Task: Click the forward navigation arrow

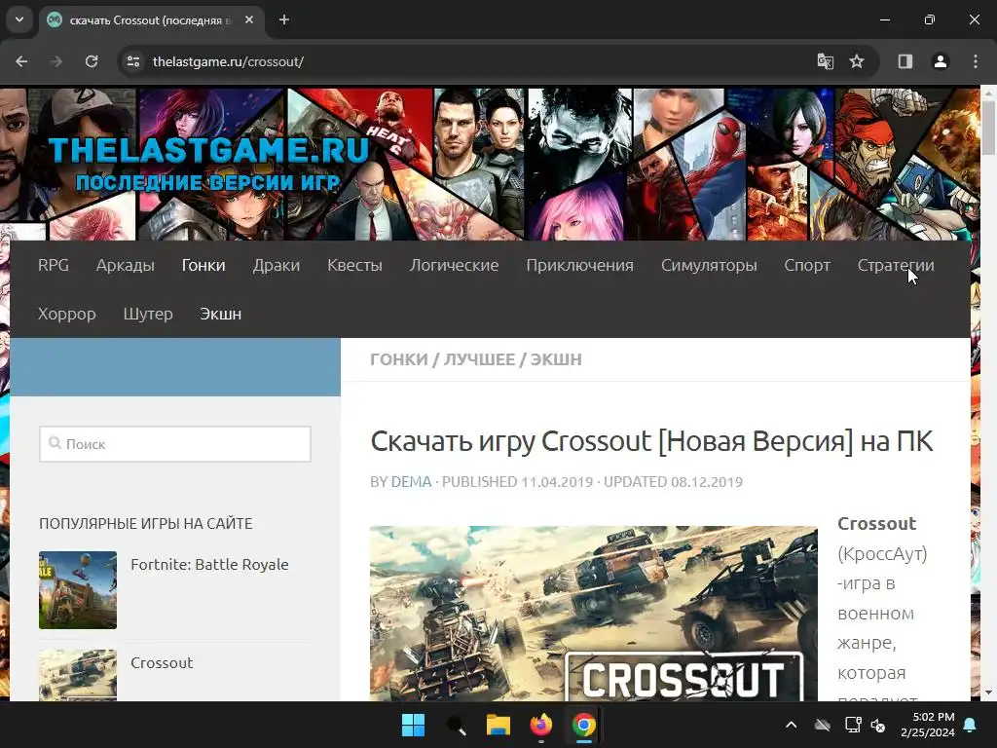Action: click(x=56, y=61)
